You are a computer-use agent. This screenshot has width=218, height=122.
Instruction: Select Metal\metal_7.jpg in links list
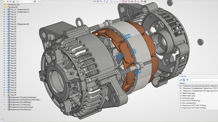tap(188, 96)
